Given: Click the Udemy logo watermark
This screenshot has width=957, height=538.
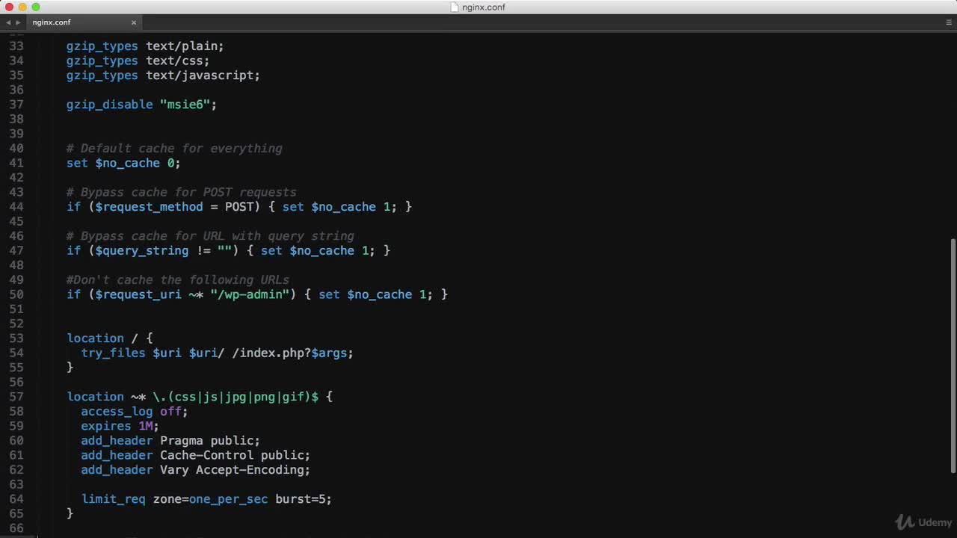Looking at the screenshot, I should pyautogui.click(x=923, y=522).
